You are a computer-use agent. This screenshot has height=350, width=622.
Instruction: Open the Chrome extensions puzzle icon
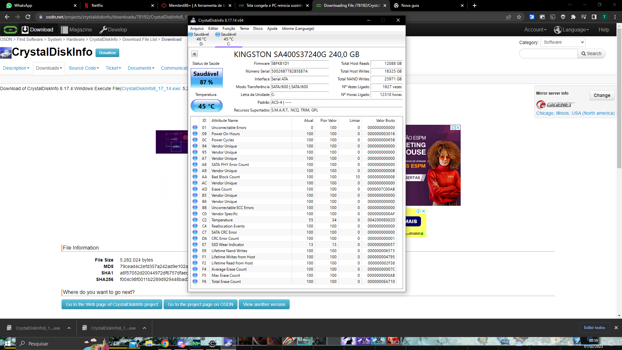573,17
